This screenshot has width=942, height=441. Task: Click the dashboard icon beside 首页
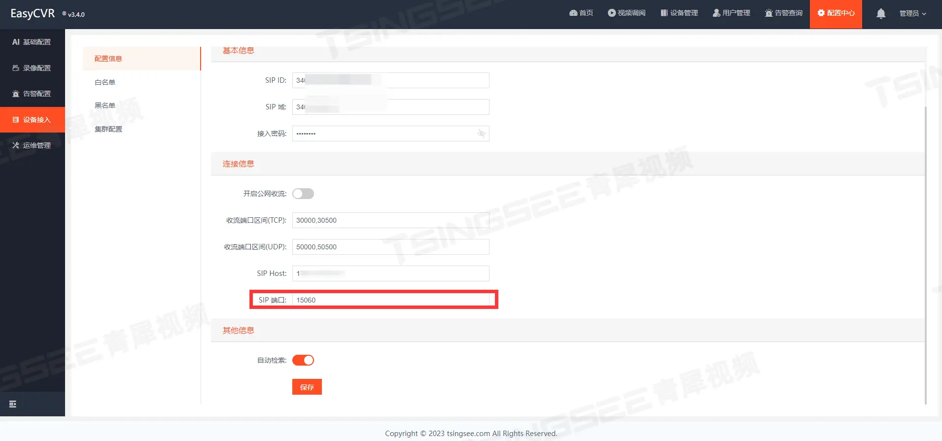pos(573,13)
